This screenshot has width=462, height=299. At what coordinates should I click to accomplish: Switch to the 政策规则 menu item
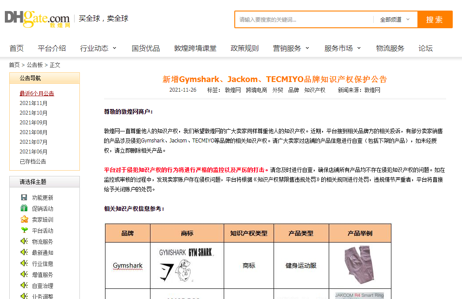click(x=245, y=48)
